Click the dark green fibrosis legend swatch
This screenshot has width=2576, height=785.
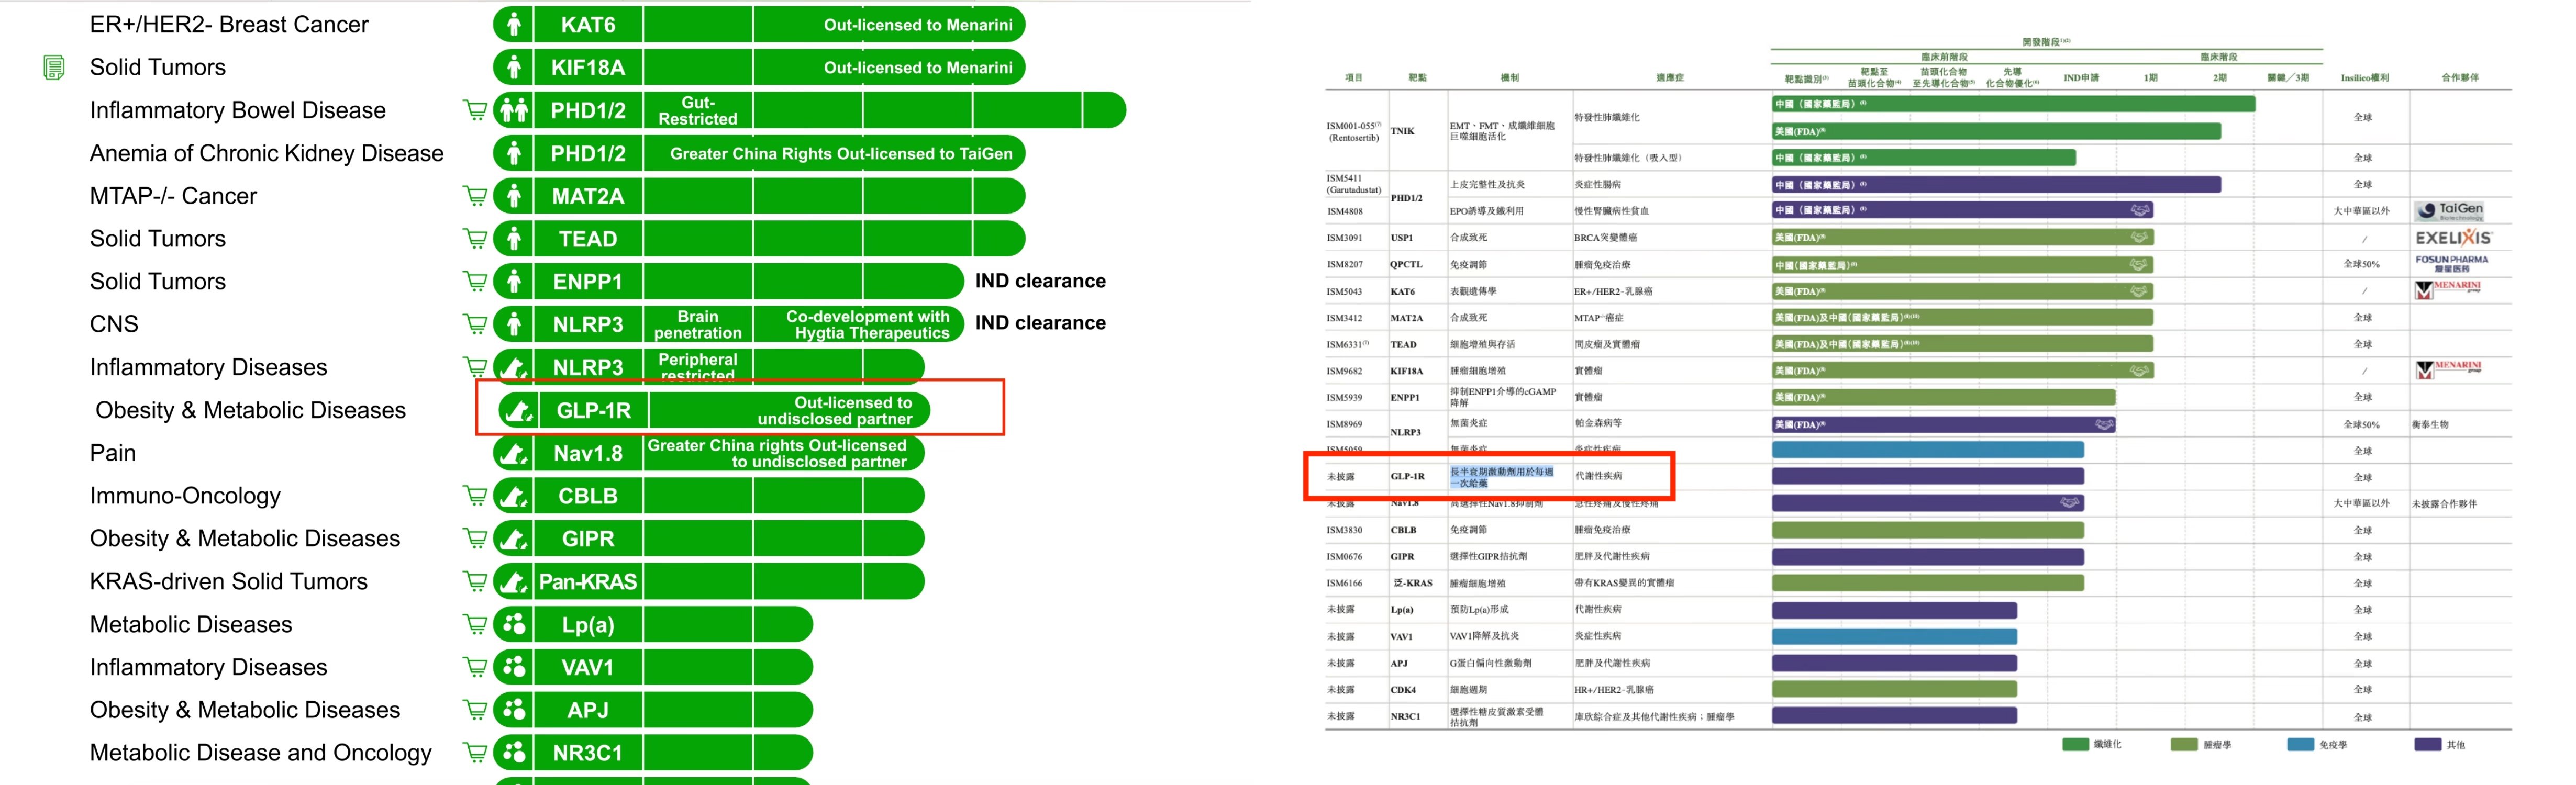(x=2075, y=744)
